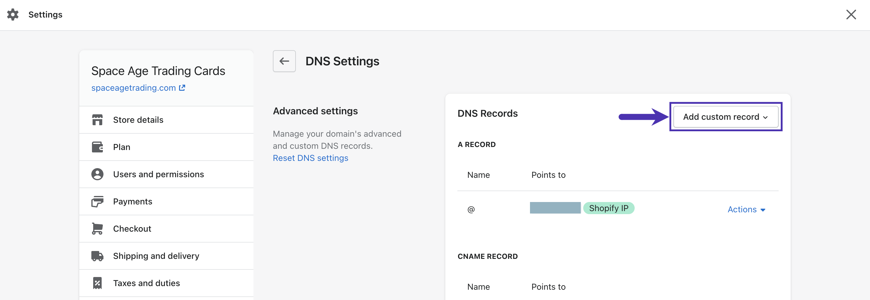
Task: Click the Payments card icon
Action: click(97, 201)
